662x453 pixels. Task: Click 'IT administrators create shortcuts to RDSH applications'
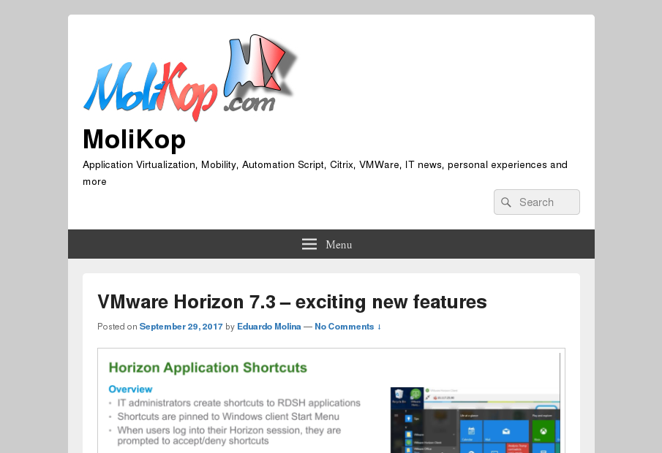click(239, 403)
